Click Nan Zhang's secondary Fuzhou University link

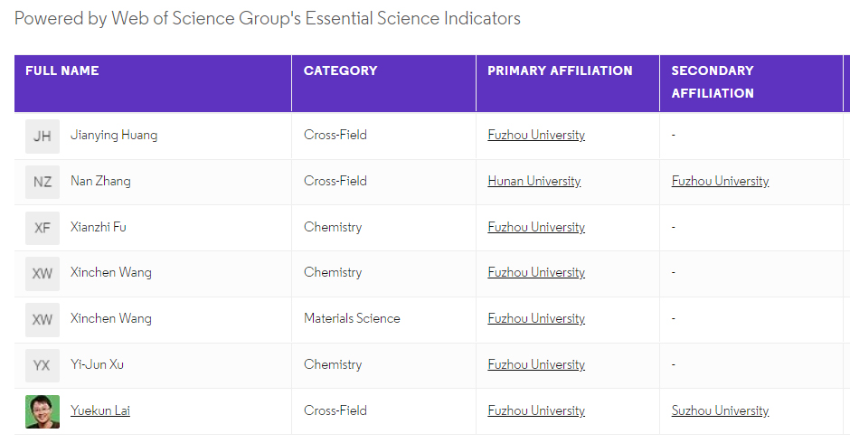point(720,182)
